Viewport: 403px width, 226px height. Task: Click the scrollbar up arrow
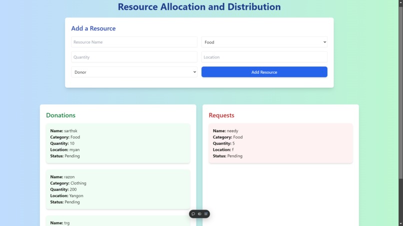click(400, 2)
